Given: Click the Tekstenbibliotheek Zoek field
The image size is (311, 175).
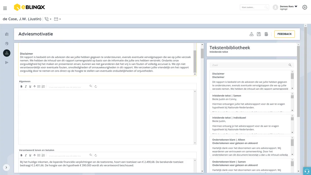Looking at the screenshot, I should pyautogui.click(x=252, y=65).
